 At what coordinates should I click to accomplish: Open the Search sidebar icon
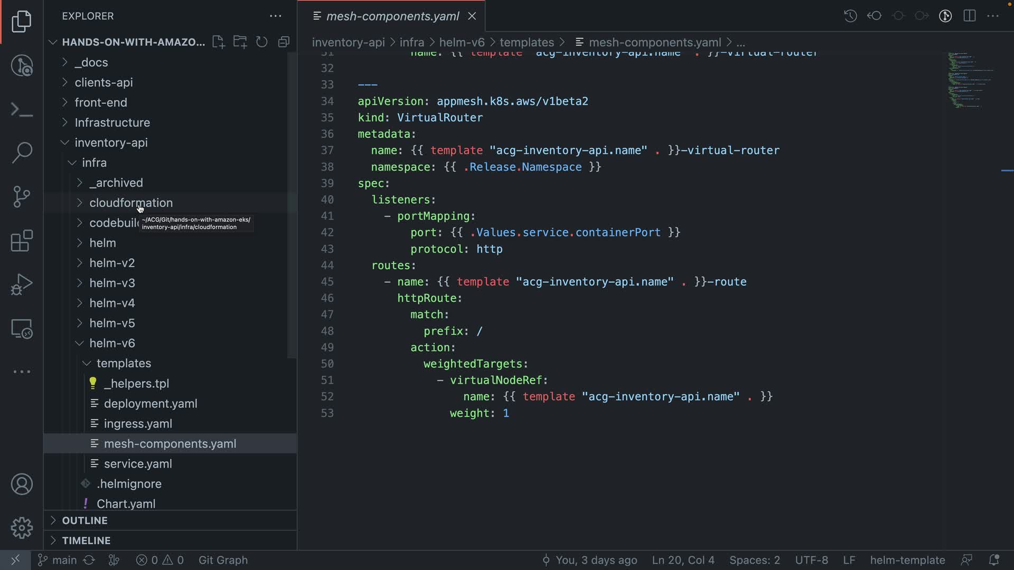22,153
